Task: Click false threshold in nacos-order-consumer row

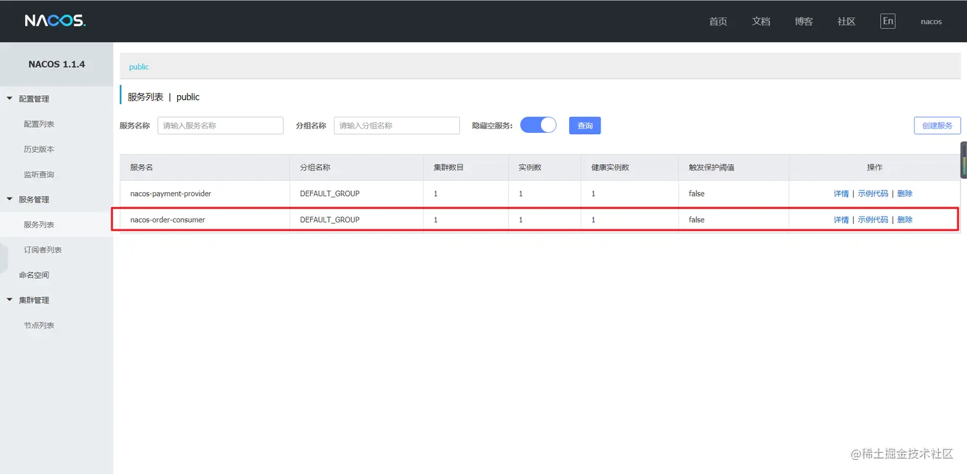Action: pos(696,220)
